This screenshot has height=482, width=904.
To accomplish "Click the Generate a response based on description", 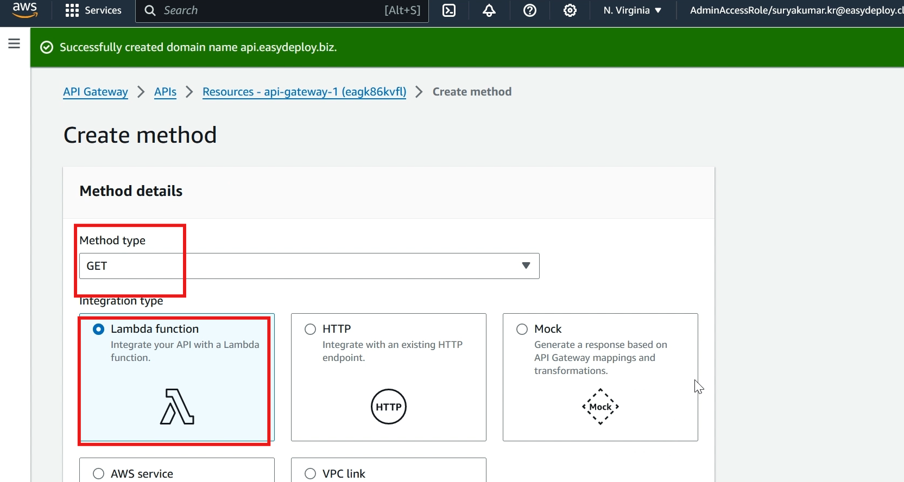I will (600, 358).
